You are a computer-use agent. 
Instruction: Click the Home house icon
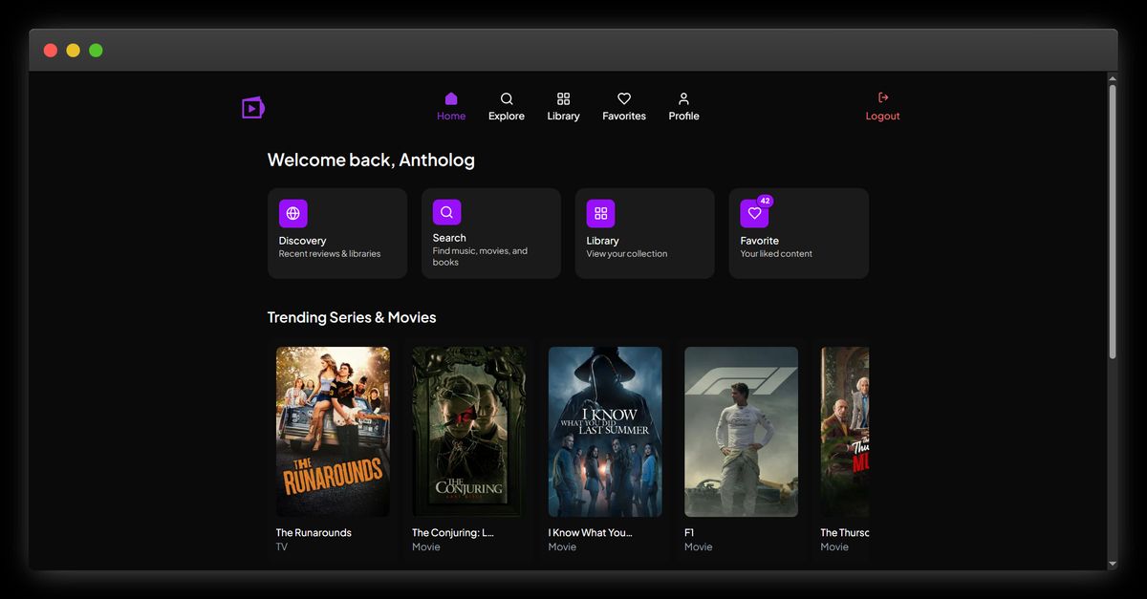451,98
